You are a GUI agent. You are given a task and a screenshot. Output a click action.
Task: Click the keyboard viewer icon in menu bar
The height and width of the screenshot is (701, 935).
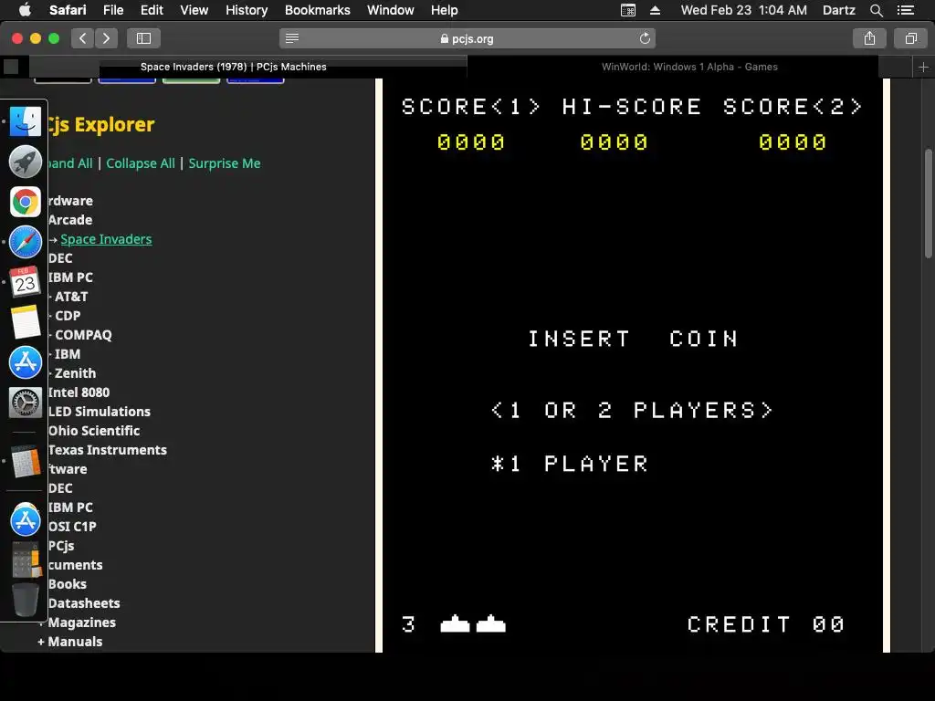628,10
